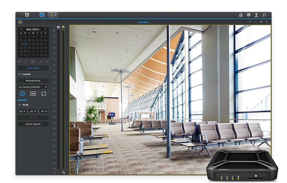Select May 20 in the calendar
The width and height of the screenshot is (287, 183).
pyautogui.click(x=41, y=44)
